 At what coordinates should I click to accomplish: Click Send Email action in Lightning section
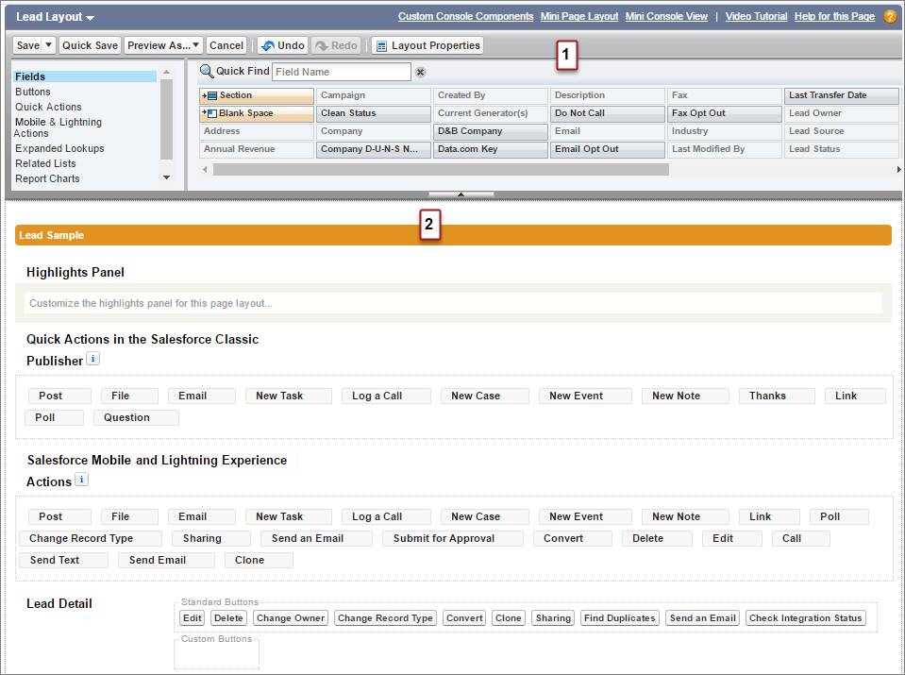click(x=166, y=560)
